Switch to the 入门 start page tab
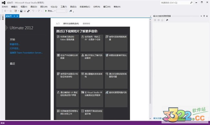This screenshot has width=210, height=125. pos(58,24)
